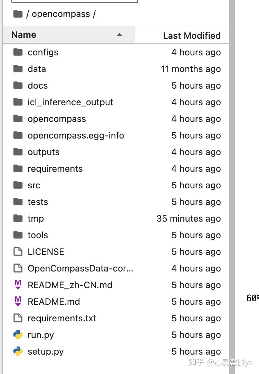
Task: Click the file icon next to requirements.txt
Action: click(18, 318)
